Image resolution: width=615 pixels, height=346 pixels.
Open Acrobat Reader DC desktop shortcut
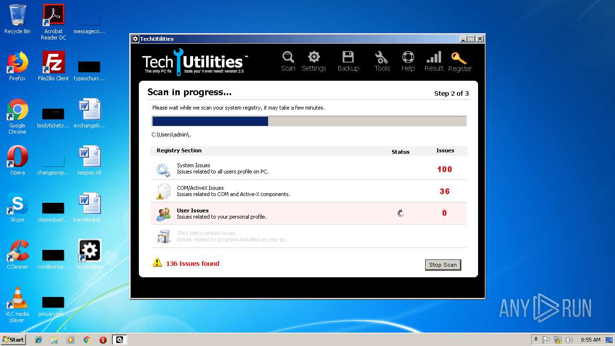53,22
